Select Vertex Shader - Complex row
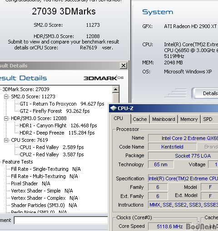The width and height of the screenshot is (218, 231). [45, 198]
